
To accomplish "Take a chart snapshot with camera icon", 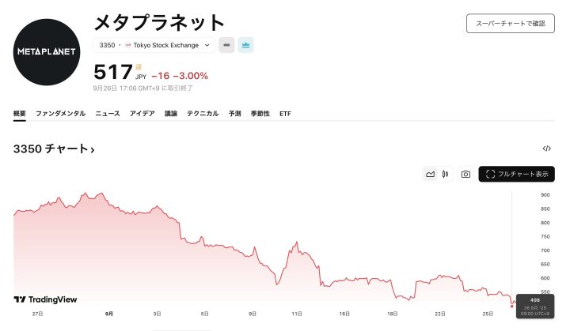I will coord(465,175).
